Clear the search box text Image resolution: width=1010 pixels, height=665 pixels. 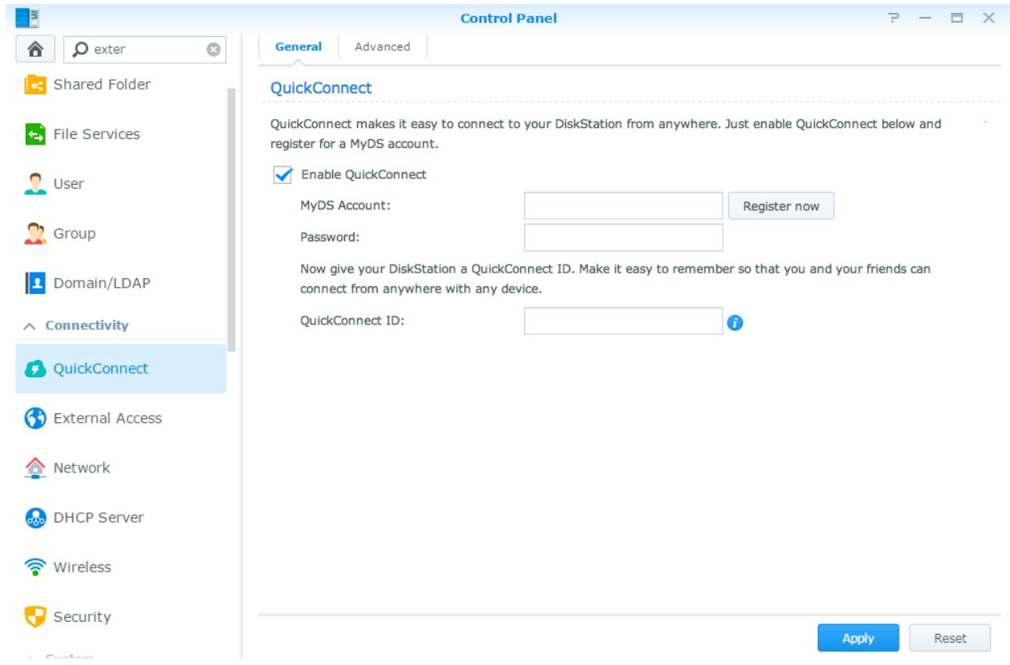tap(213, 49)
